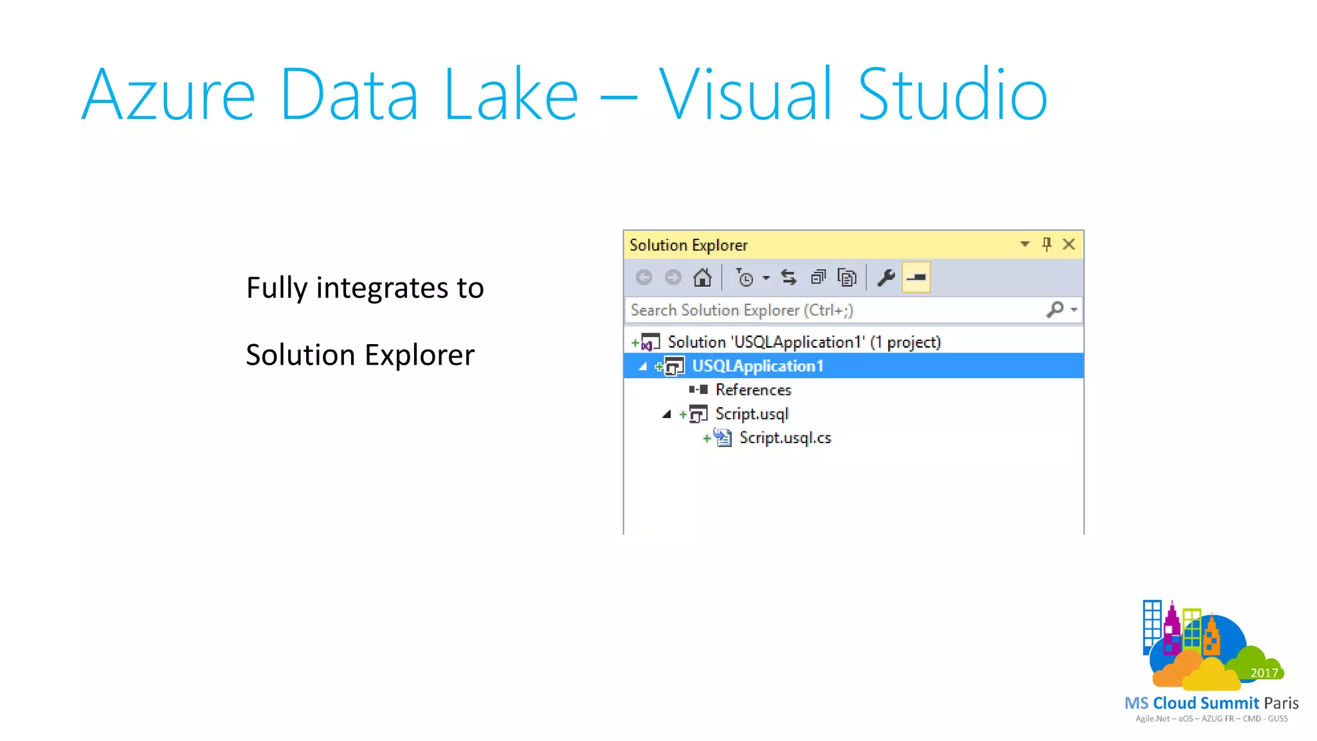Select the References node
Image resolution: width=1317 pixels, height=741 pixels.
753,390
